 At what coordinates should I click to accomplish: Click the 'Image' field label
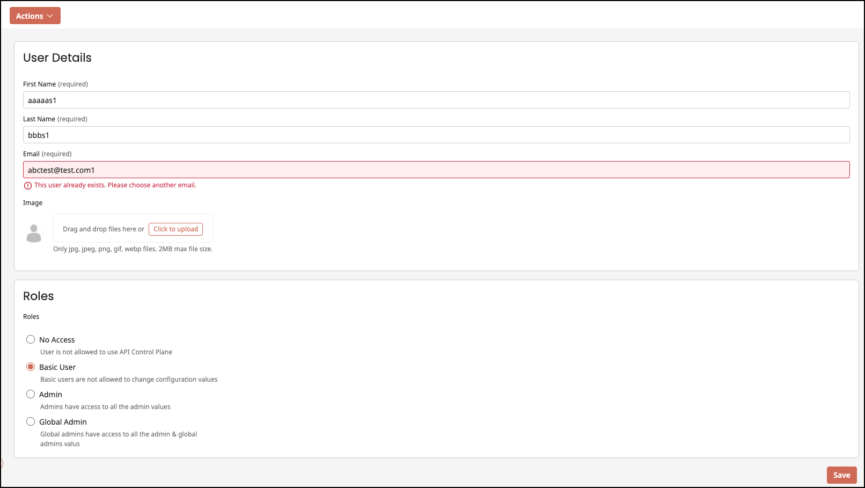(33, 203)
